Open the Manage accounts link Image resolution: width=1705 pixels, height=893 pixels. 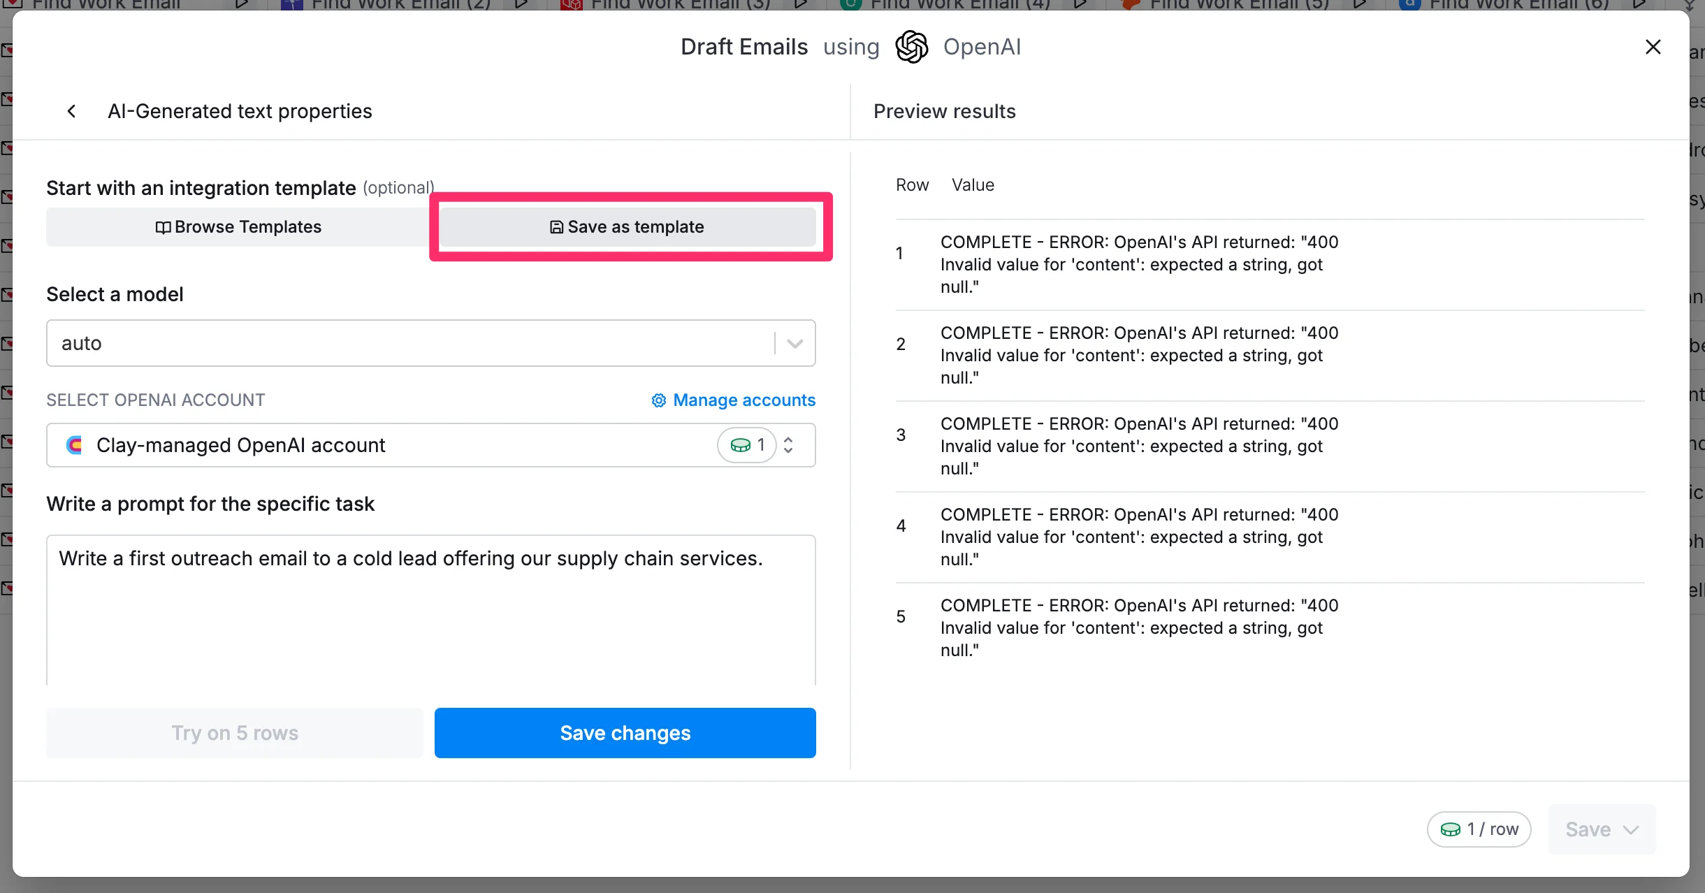tap(744, 400)
